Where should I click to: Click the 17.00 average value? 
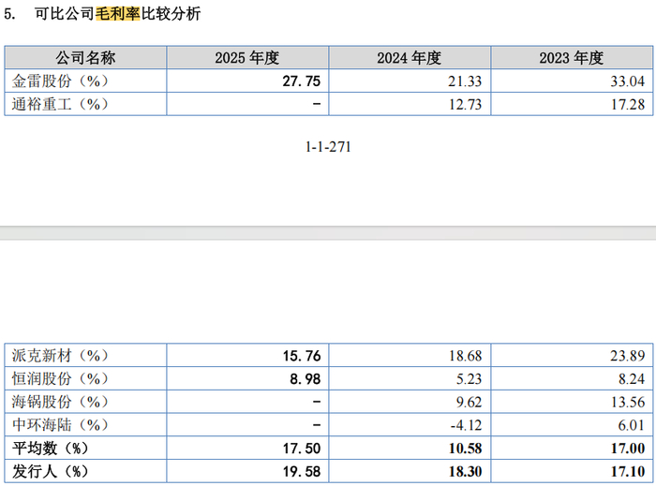coord(628,449)
